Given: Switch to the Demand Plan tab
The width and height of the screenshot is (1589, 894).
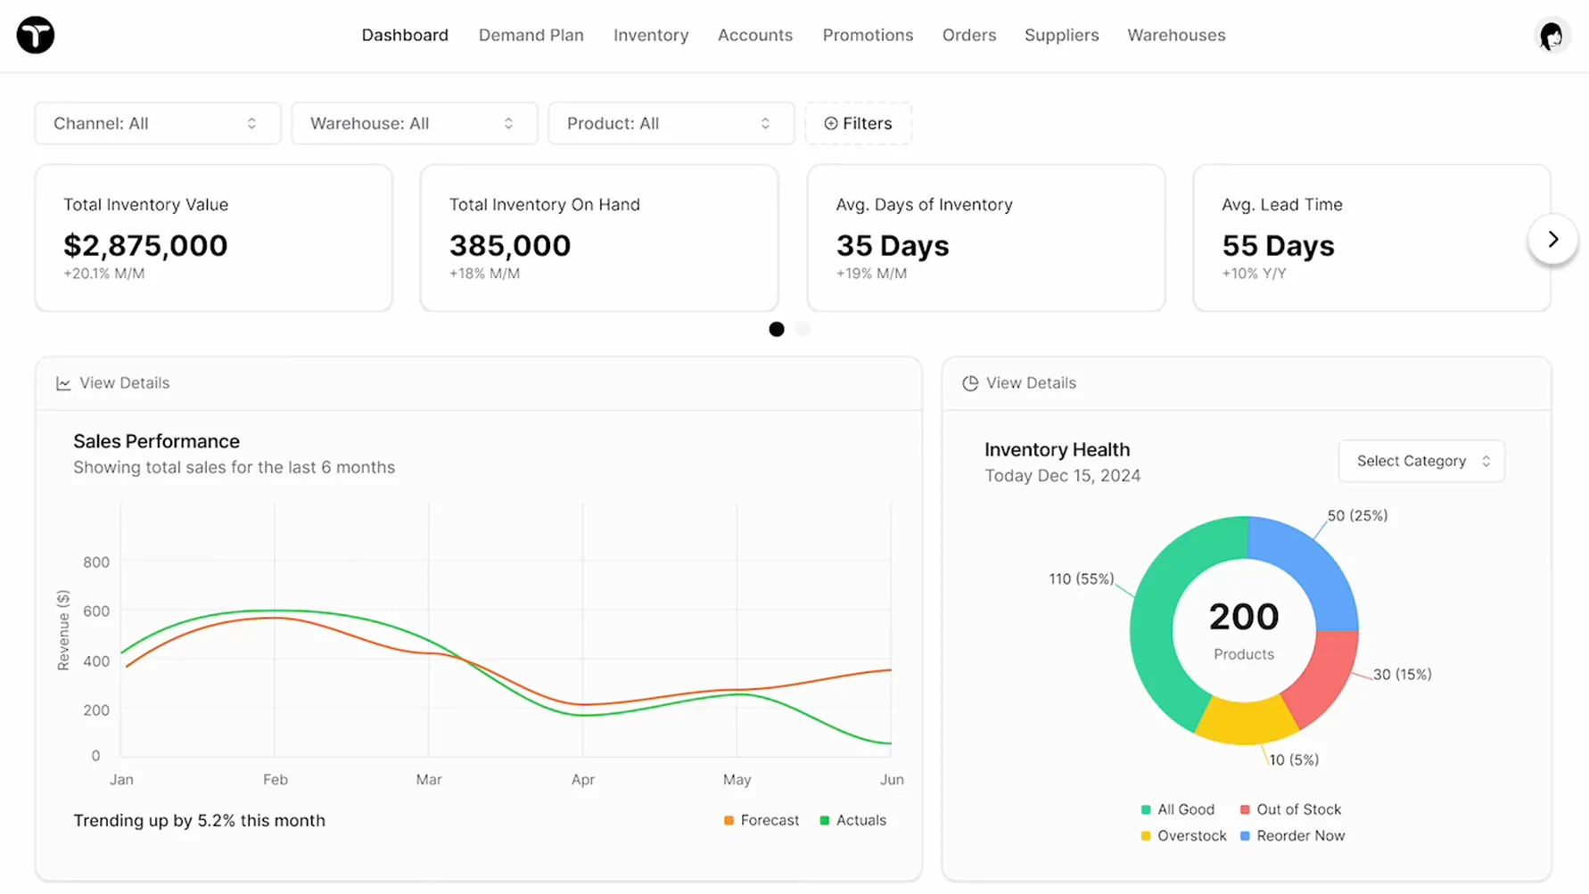Looking at the screenshot, I should coord(531,35).
